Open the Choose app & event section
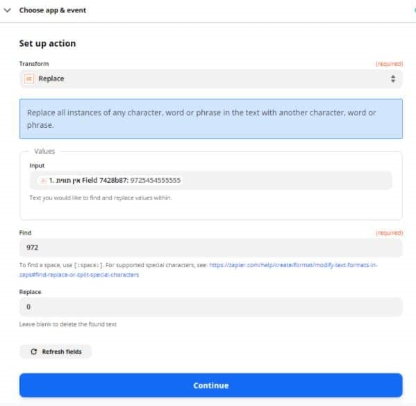This screenshot has height=406, width=416. point(53,10)
